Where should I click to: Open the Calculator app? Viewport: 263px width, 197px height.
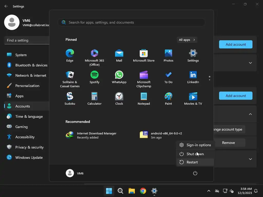pos(95,99)
